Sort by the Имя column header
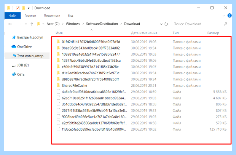The width and height of the screenshot is (236, 155). [59, 33]
